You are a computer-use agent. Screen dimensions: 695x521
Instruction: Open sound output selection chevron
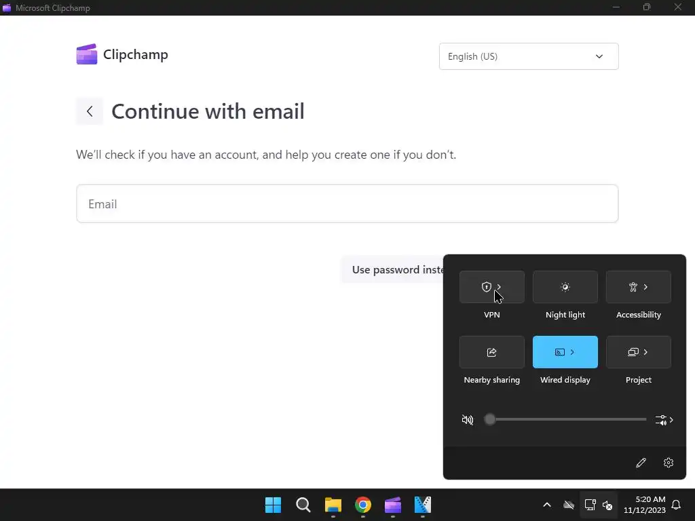(x=664, y=419)
